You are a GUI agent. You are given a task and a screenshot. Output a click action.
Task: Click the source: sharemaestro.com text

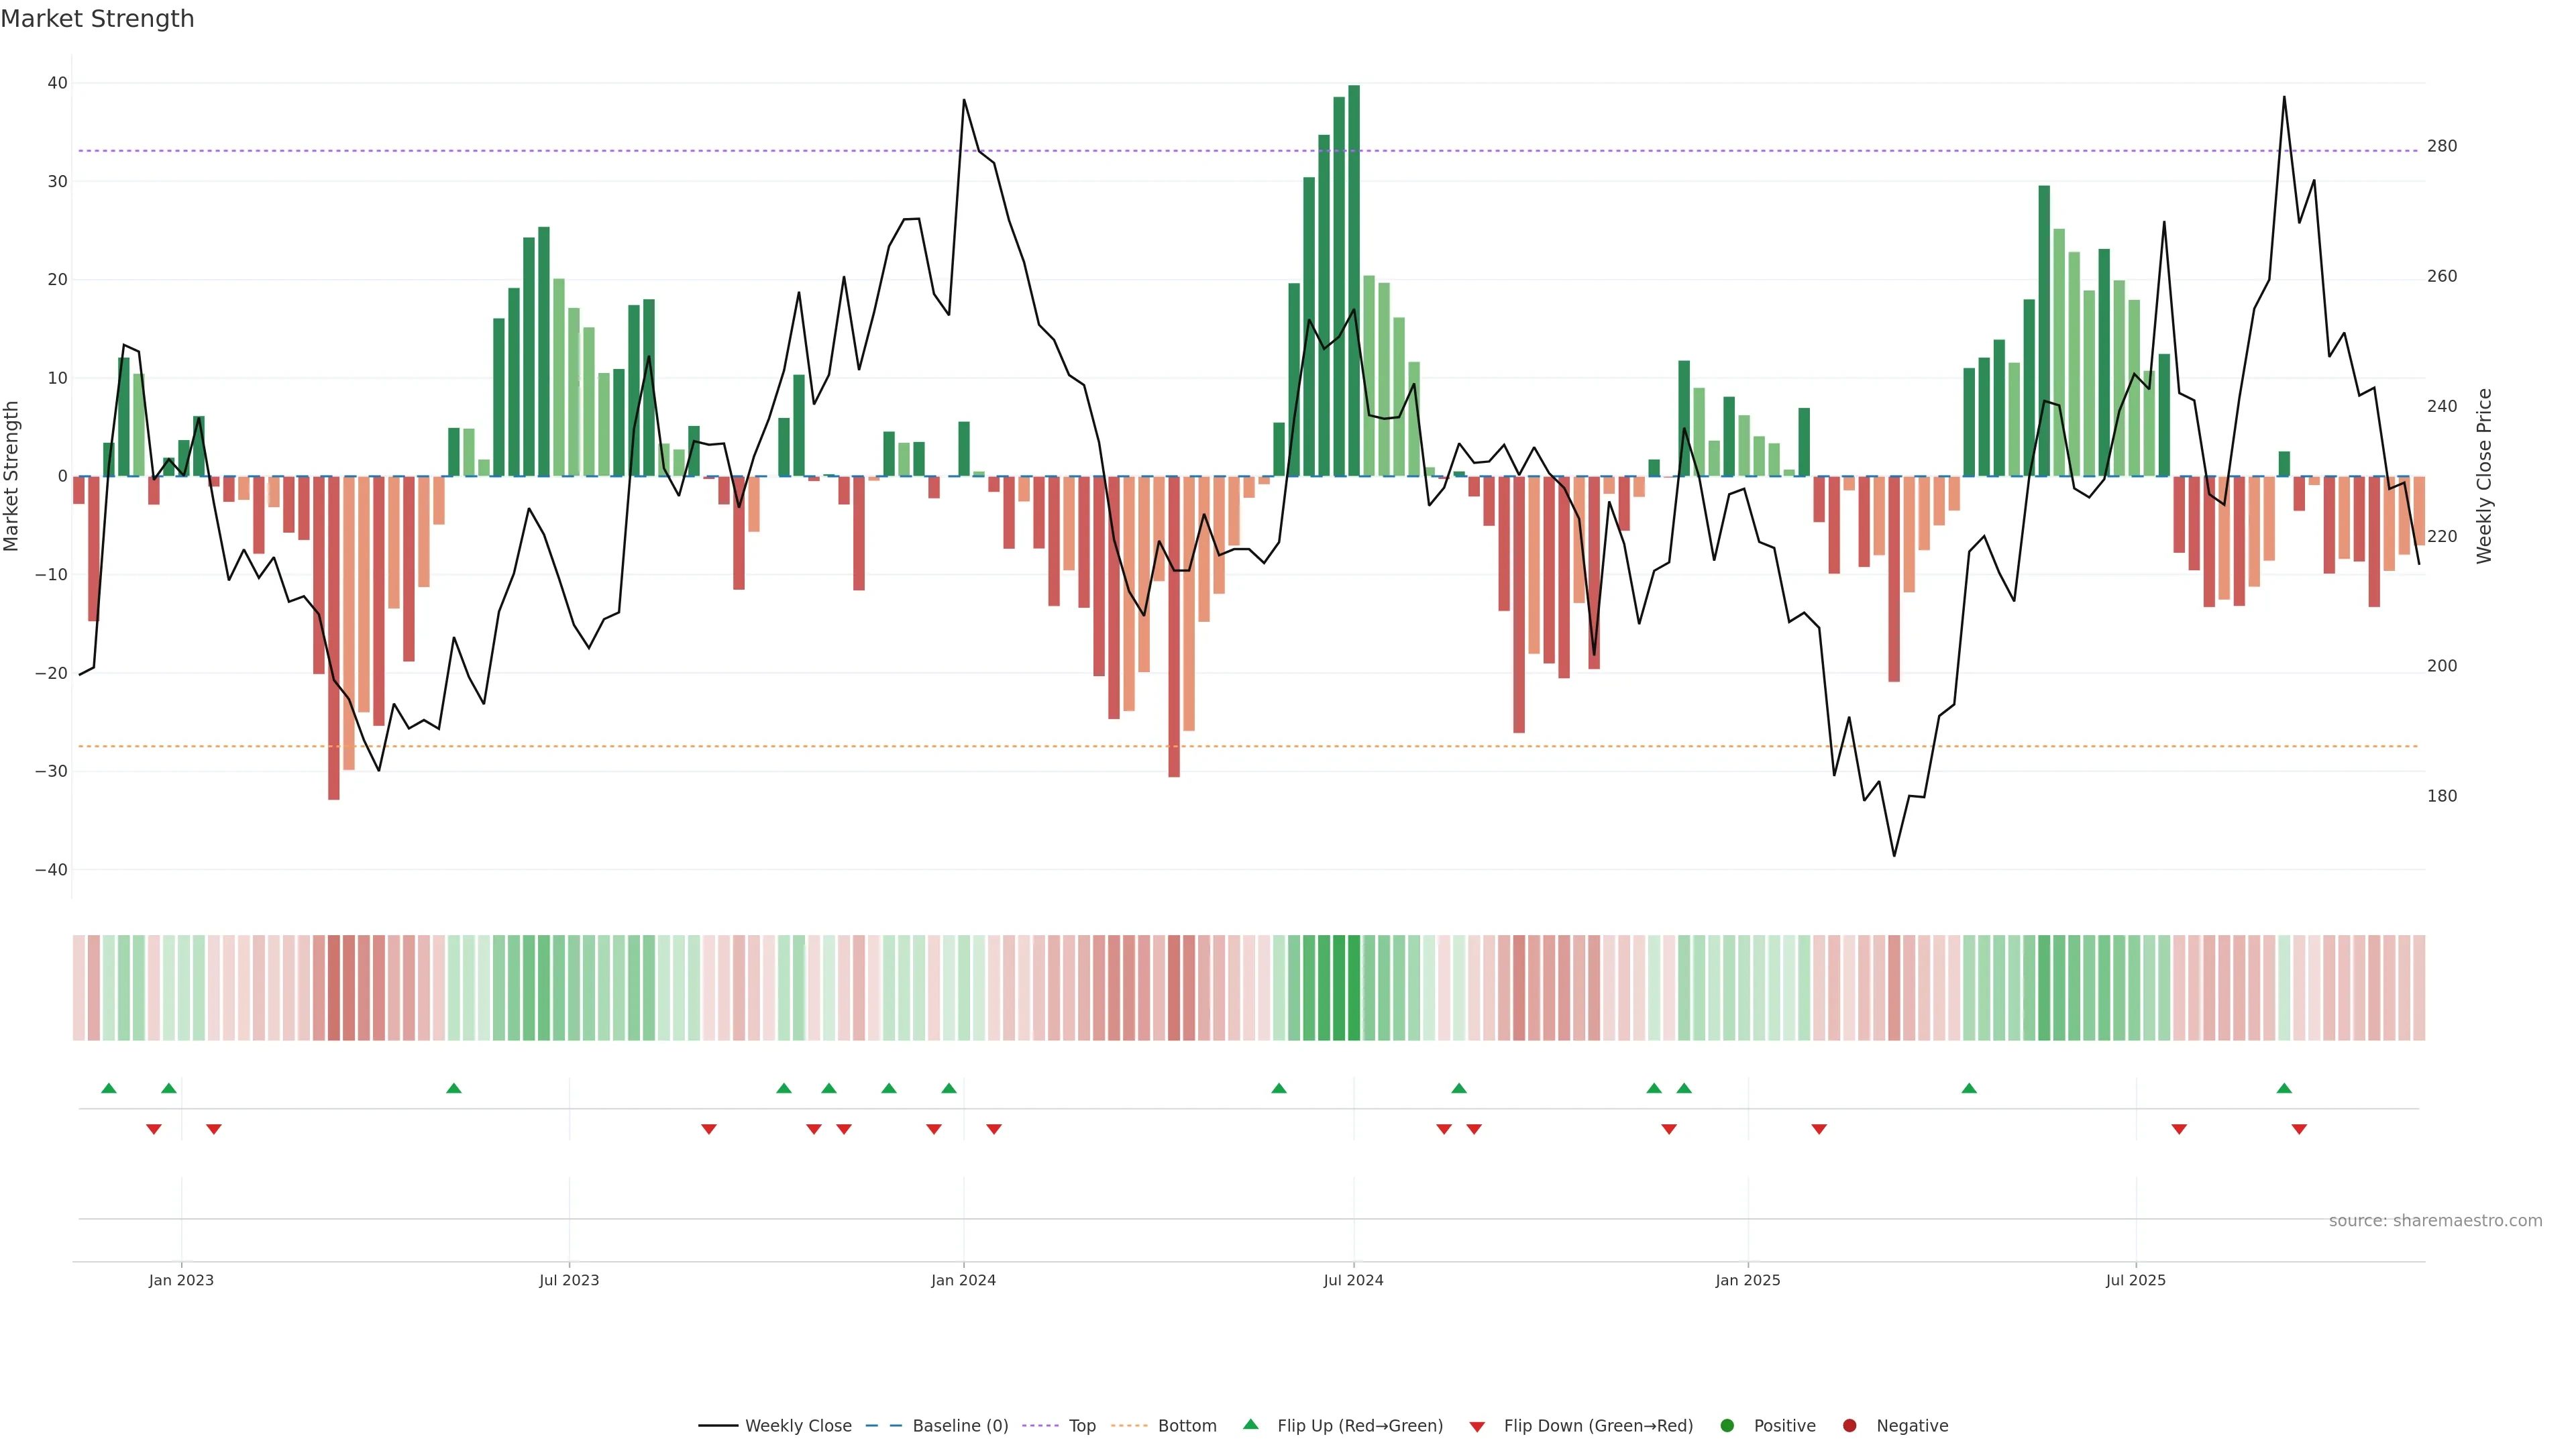[x=2435, y=1221]
